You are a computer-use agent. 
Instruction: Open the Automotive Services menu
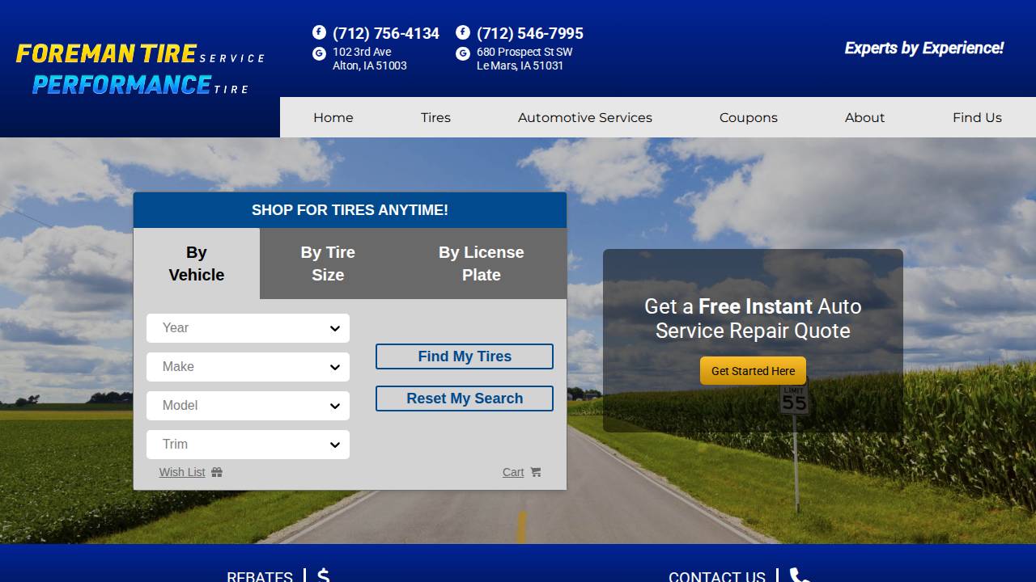click(x=584, y=117)
